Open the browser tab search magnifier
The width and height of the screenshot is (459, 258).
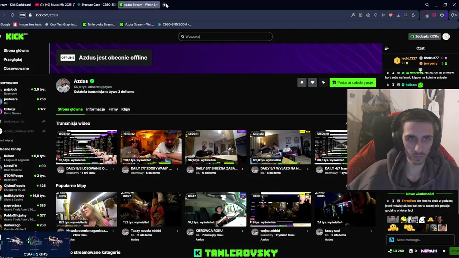(427, 5)
